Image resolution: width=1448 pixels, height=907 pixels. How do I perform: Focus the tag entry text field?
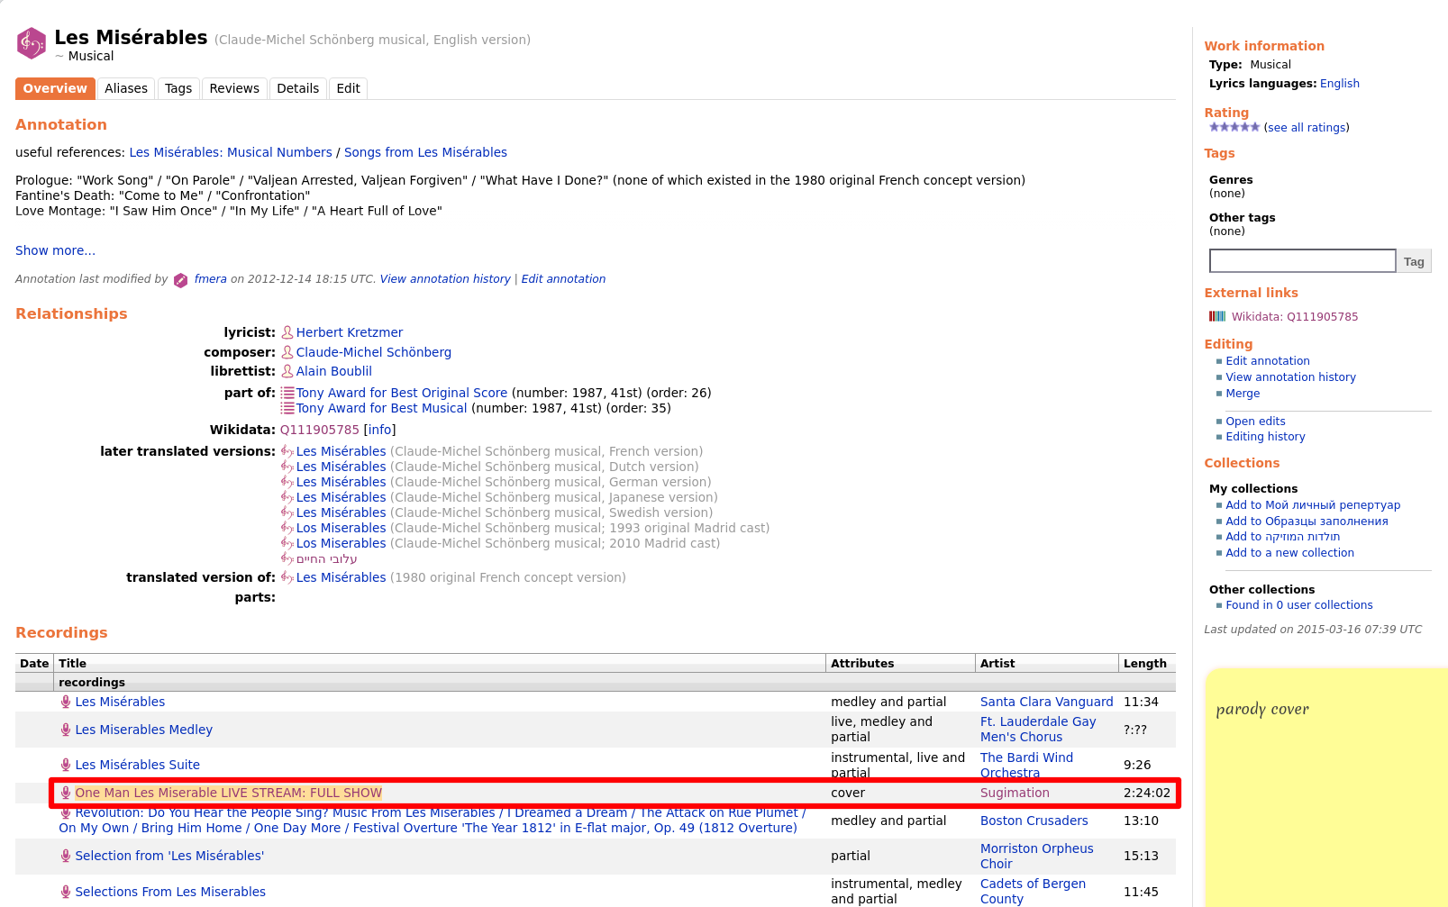[x=1302, y=261]
